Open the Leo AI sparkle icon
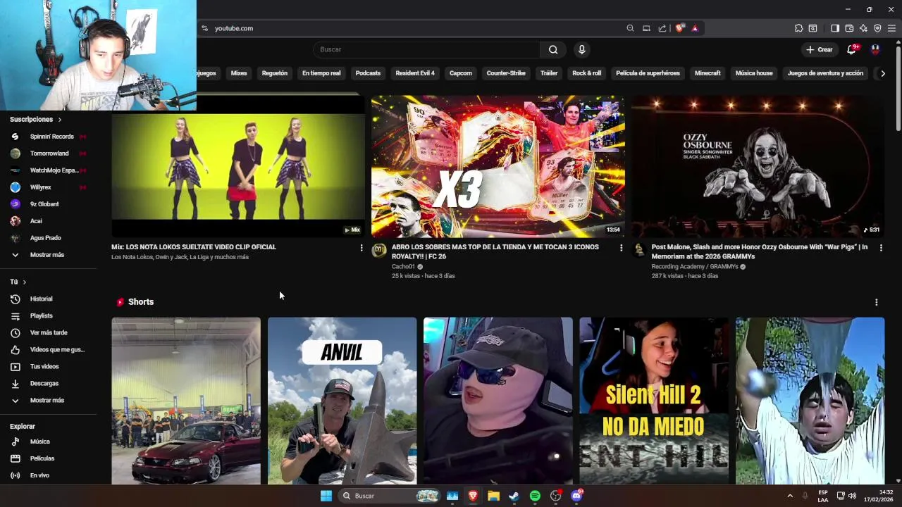 pos(863,28)
